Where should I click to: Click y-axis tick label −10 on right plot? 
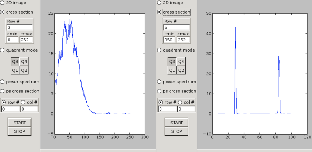coord(207,134)
